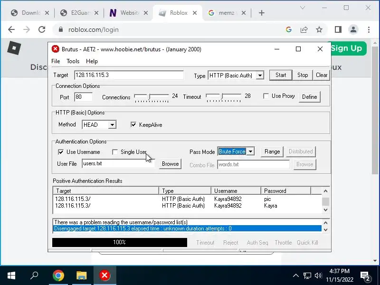The image size is (380, 285).
Task: Click the Roblox logo on the page
Action: click(14, 48)
